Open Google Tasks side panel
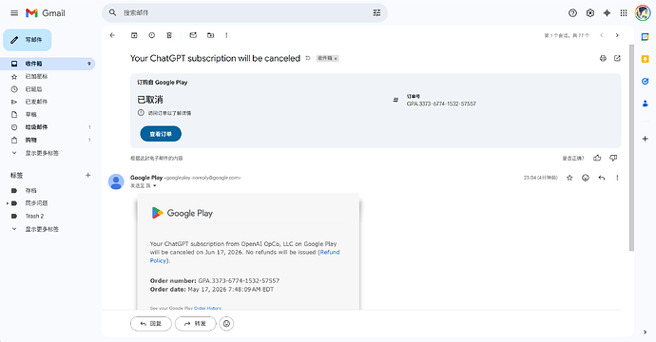This screenshot has width=656, height=342. point(645,81)
